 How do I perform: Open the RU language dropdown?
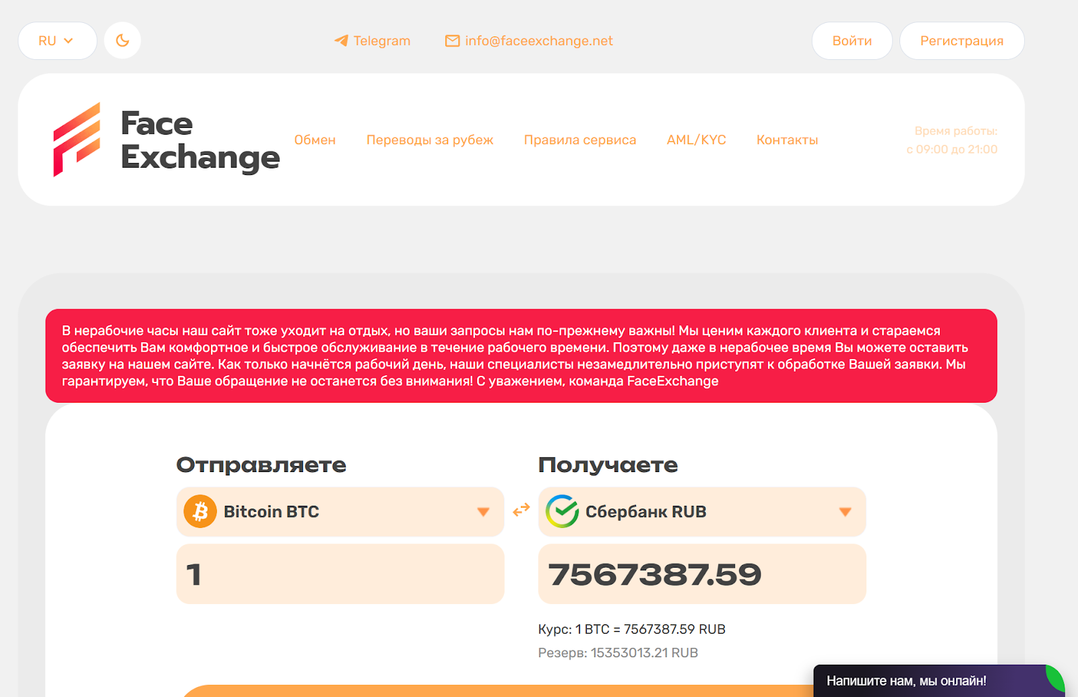pos(57,40)
